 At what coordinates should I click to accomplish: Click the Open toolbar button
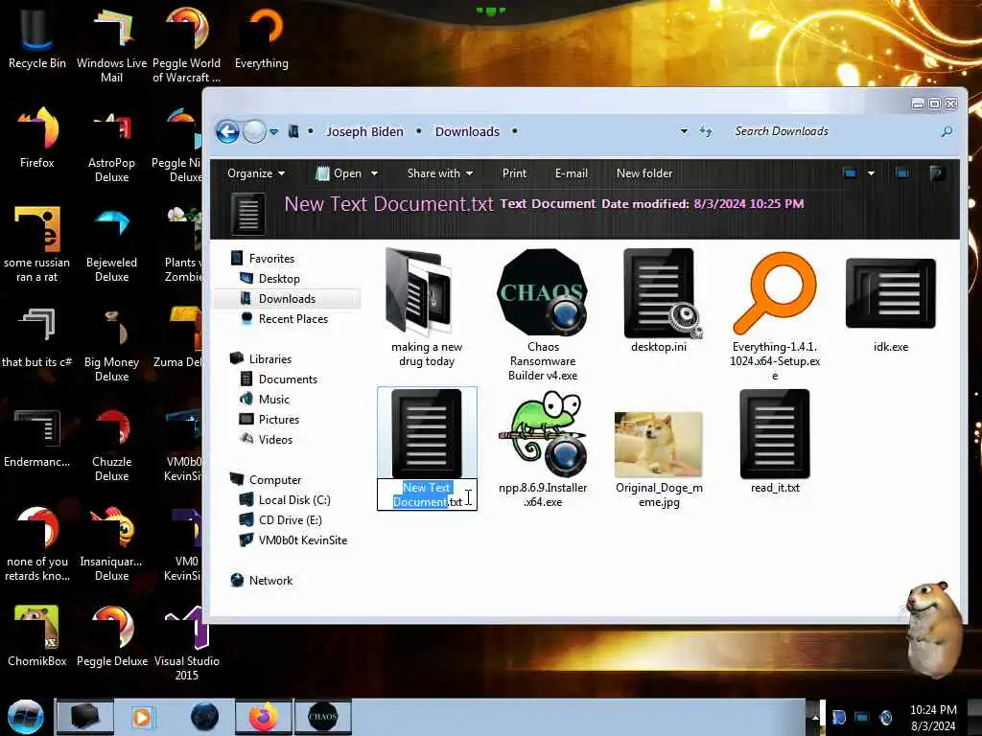pos(339,173)
